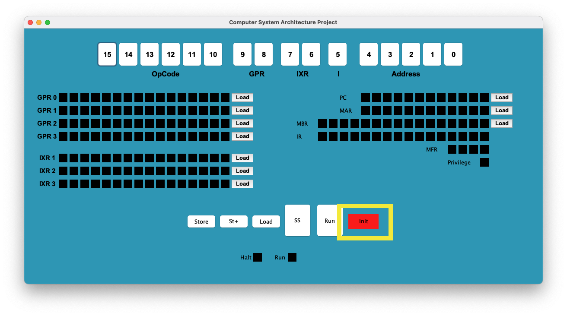567x316 pixels.
Task: Toggle IXR bit switch 6
Action: [x=311, y=54]
